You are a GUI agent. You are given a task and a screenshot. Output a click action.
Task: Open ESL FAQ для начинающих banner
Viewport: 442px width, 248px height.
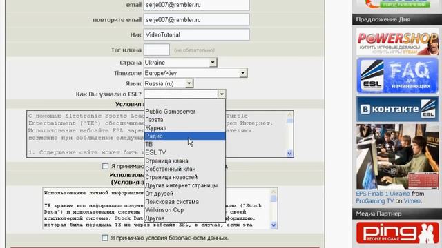(x=398, y=76)
